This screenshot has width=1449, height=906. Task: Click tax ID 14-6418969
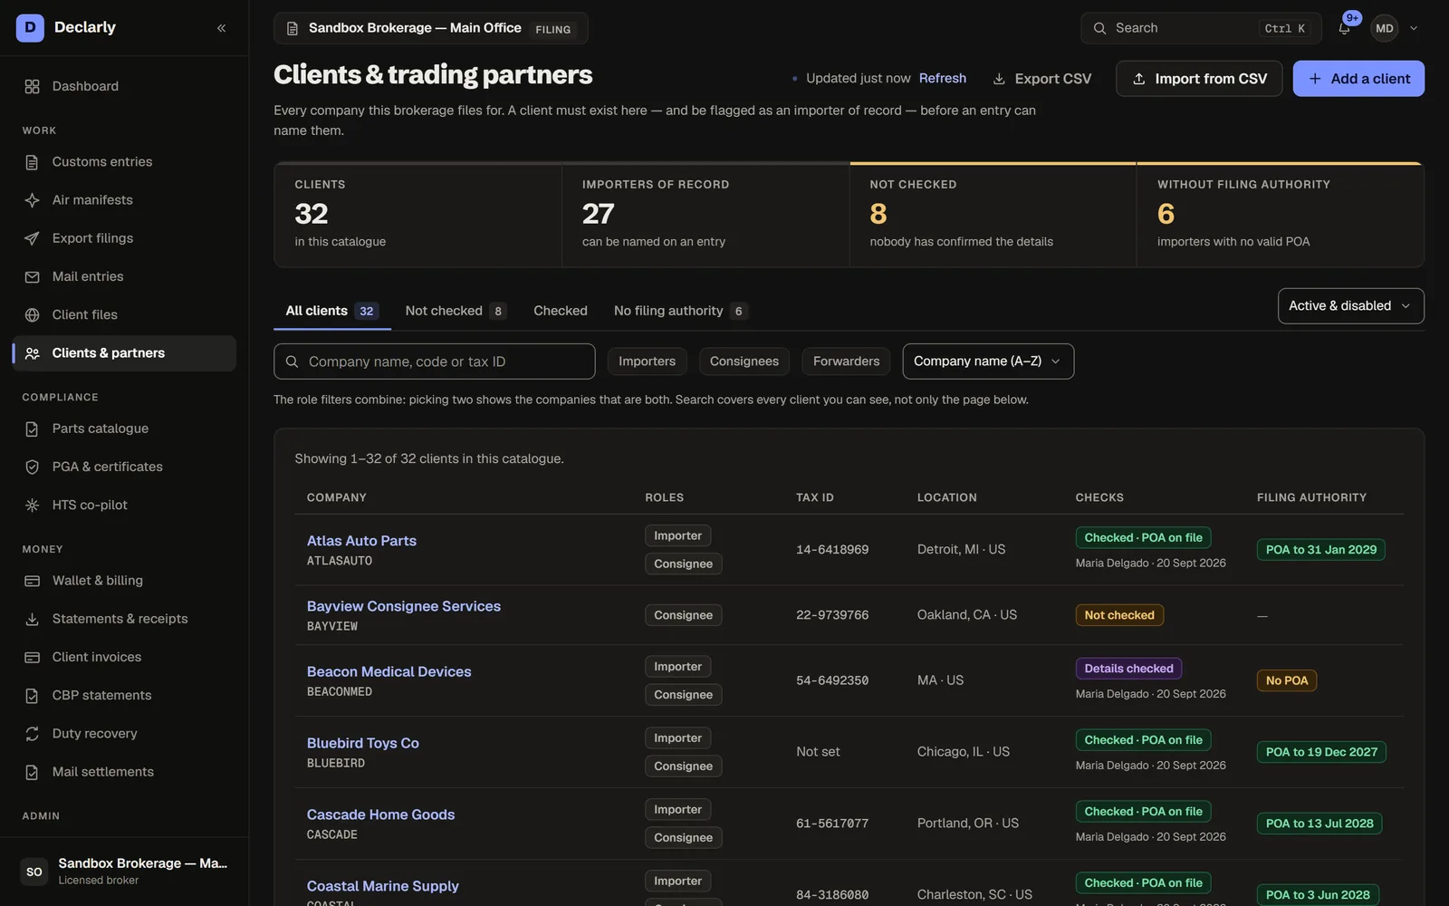pyautogui.click(x=832, y=550)
